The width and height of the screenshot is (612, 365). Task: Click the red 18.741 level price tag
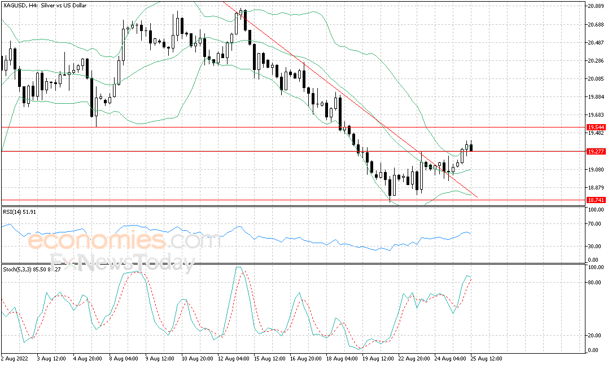click(596, 200)
